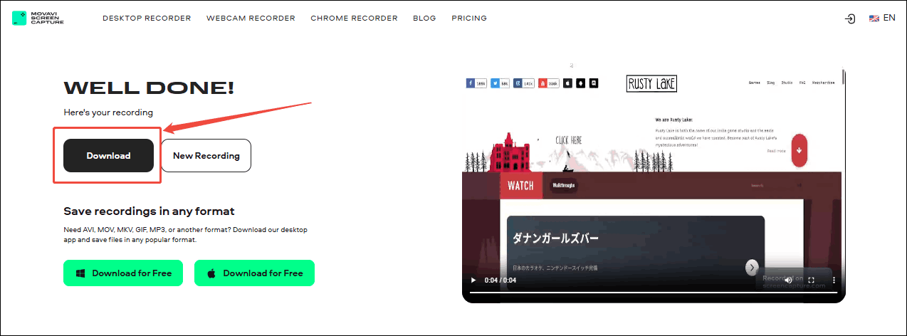Viewport: 907px width, 336px height.
Task: Open the Pricing page
Action: [469, 19]
